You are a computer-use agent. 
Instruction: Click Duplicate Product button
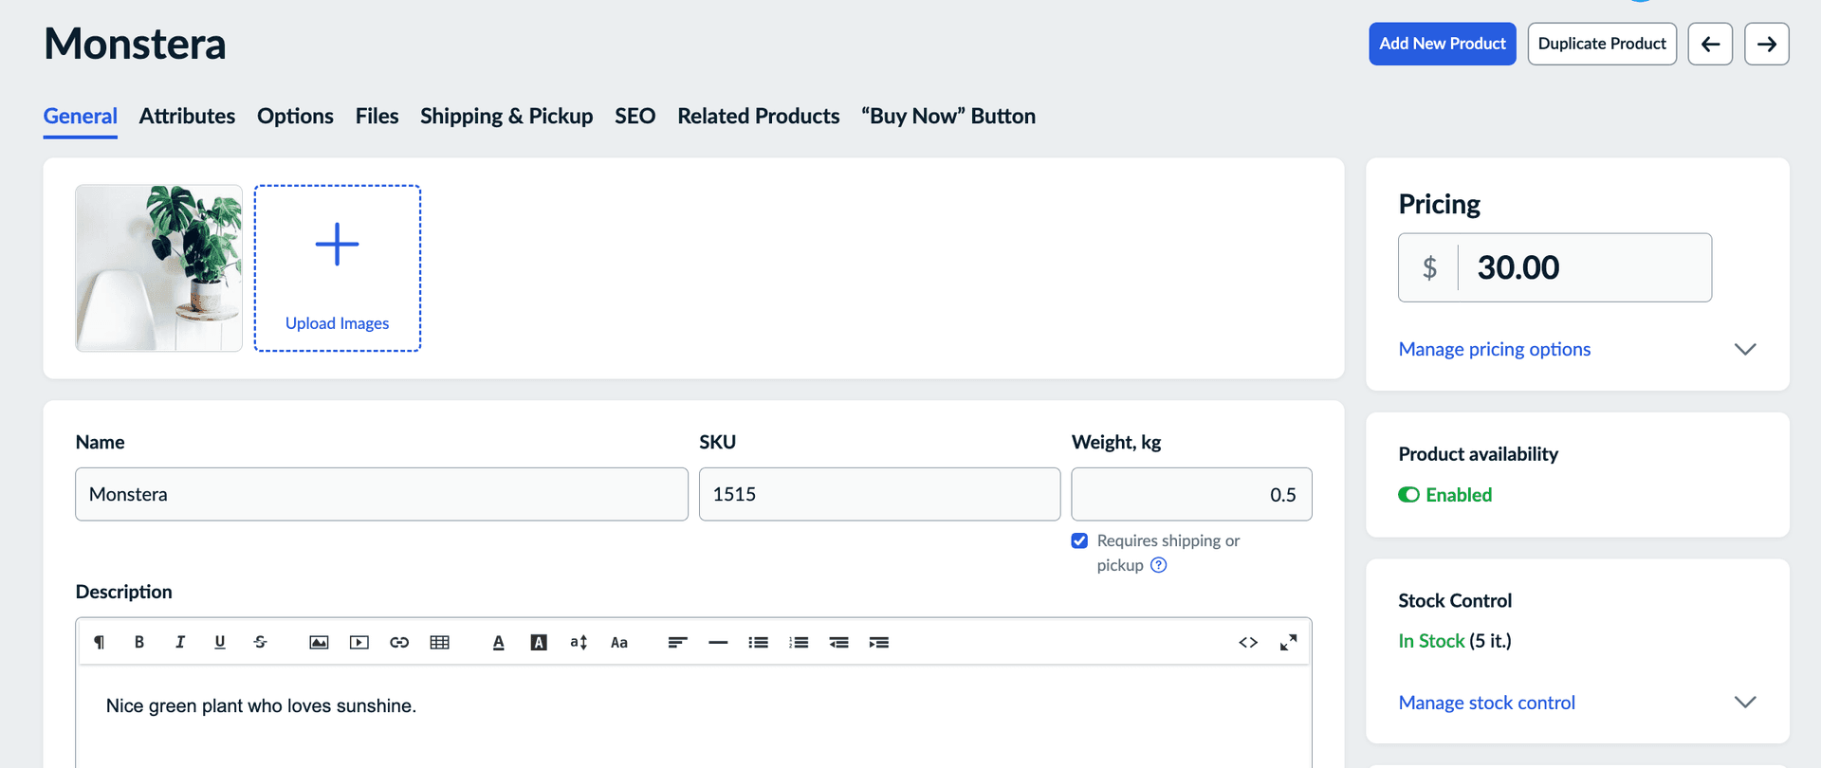click(x=1601, y=44)
